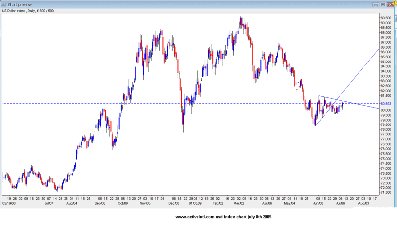This screenshot has width=397, height=248.
Task: Click the Aug/03 date marker on time axis
Action: pyautogui.click(x=363, y=203)
